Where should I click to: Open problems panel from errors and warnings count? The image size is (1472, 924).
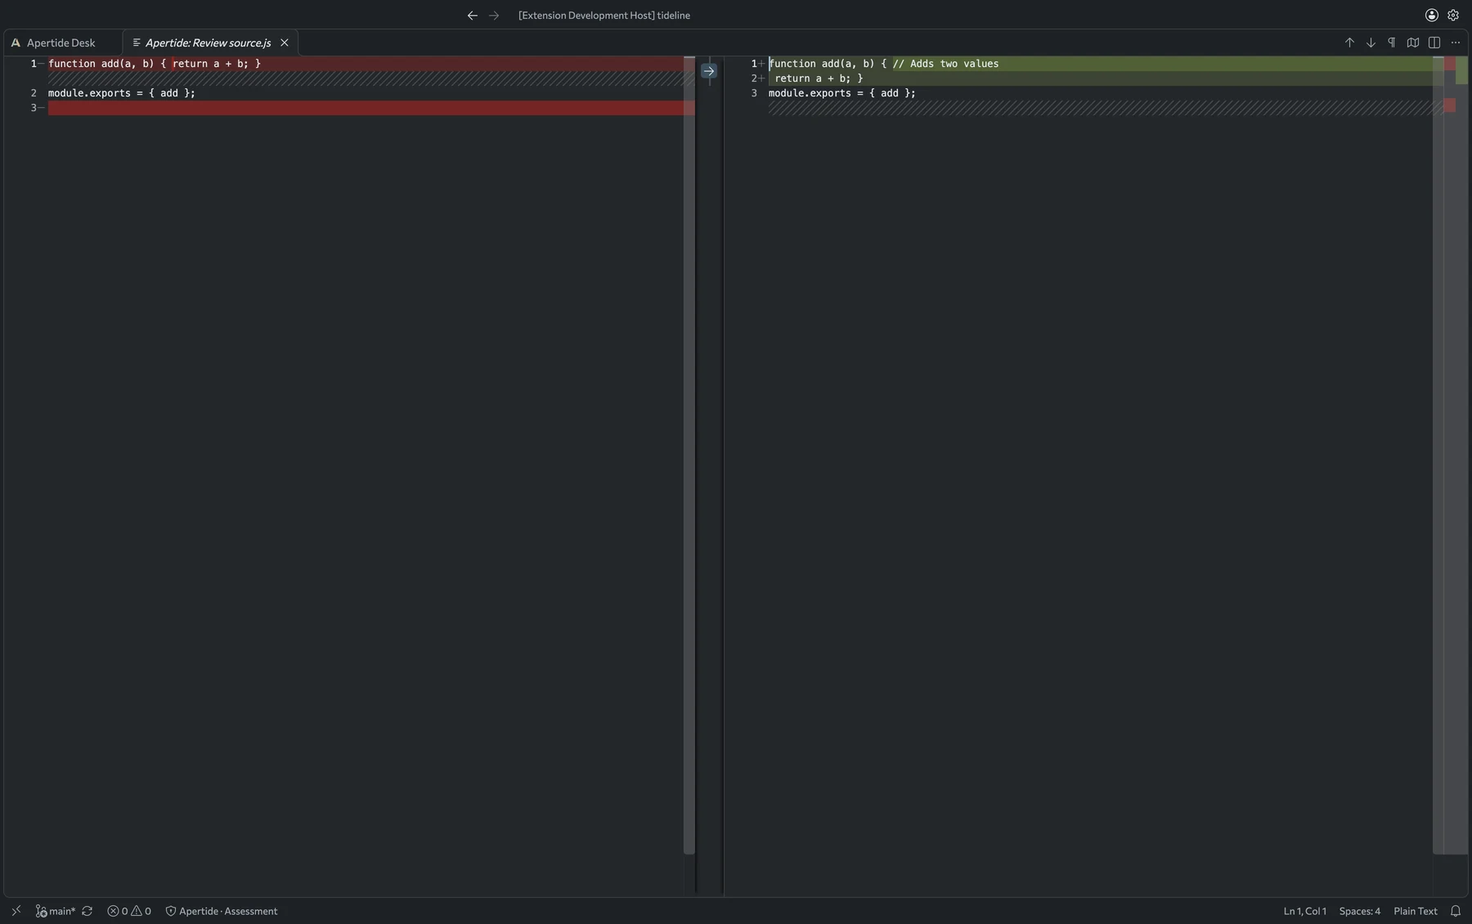pyautogui.click(x=129, y=911)
